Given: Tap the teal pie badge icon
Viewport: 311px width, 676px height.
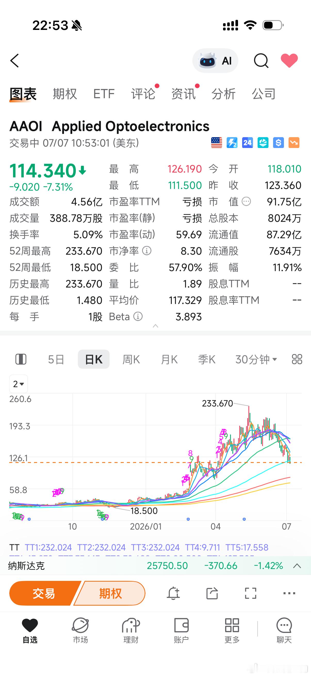Looking at the screenshot, I should tap(263, 143).
